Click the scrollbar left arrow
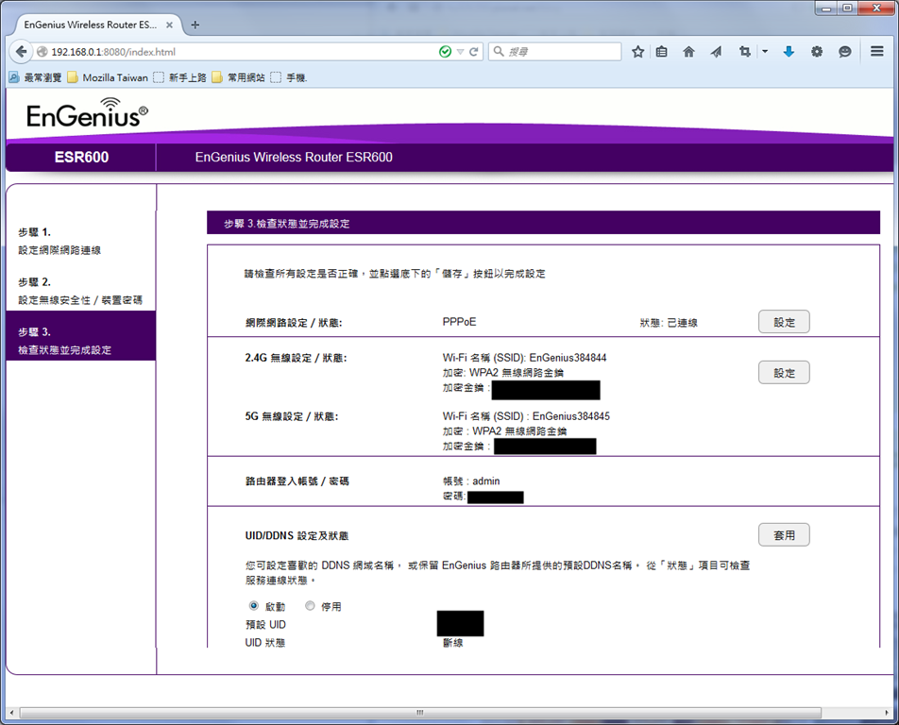 coord(11,713)
